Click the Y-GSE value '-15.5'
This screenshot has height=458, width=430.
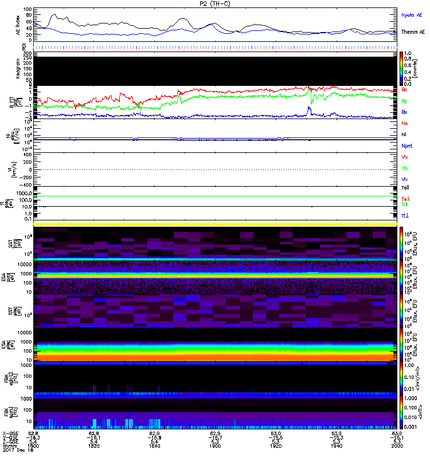[276, 437]
